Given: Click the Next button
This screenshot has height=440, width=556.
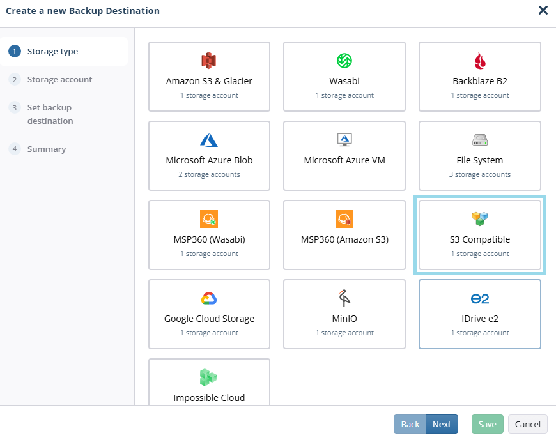Looking at the screenshot, I should 442,424.
